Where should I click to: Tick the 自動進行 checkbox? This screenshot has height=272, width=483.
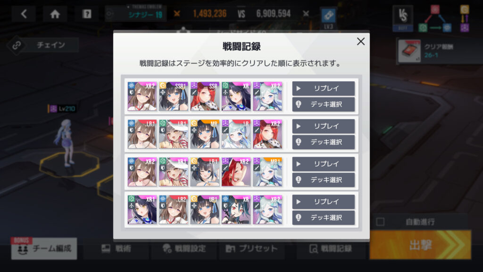point(381,222)
